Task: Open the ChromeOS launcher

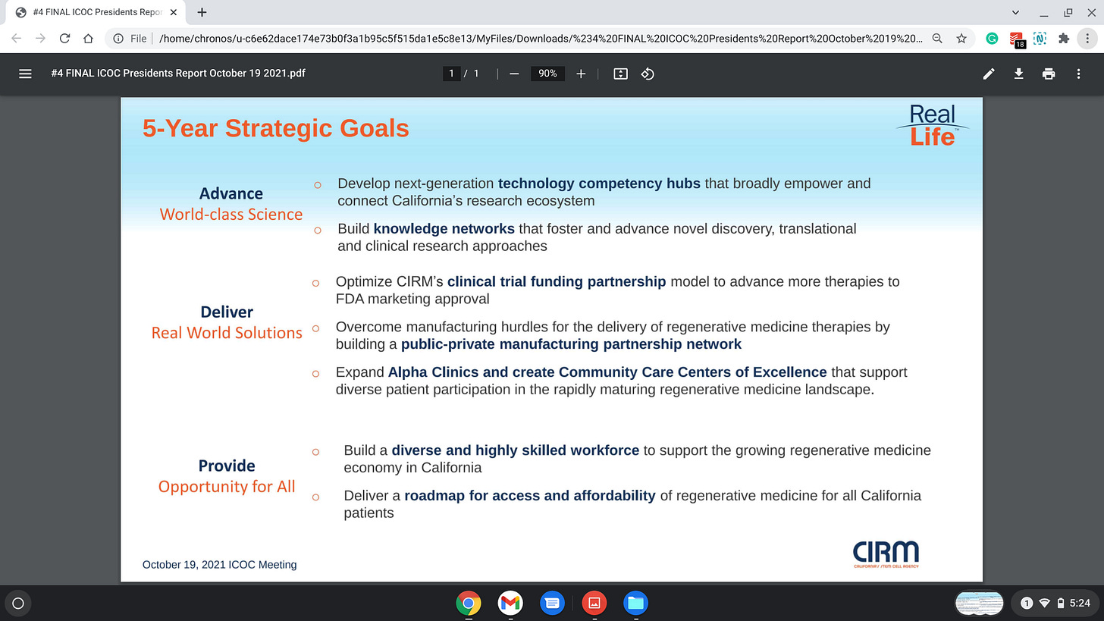Action: [18, 604]
